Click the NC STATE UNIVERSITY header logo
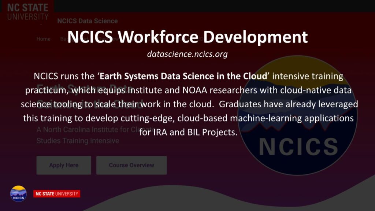 tap(28, 12)
